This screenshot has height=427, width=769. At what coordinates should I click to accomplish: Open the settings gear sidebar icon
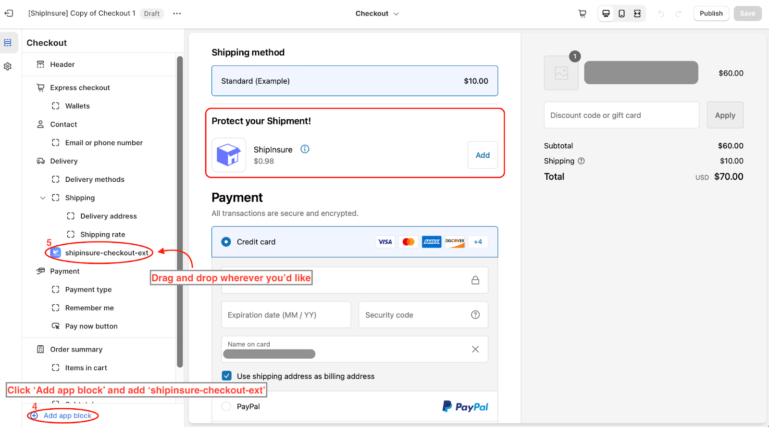8,66
